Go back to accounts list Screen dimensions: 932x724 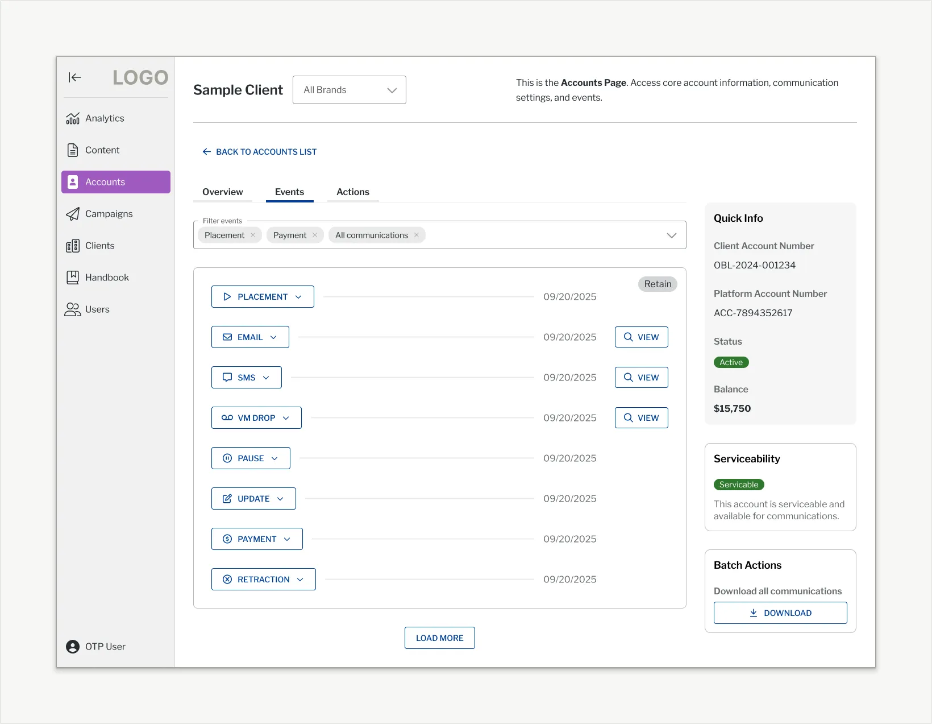coord(260,152)
